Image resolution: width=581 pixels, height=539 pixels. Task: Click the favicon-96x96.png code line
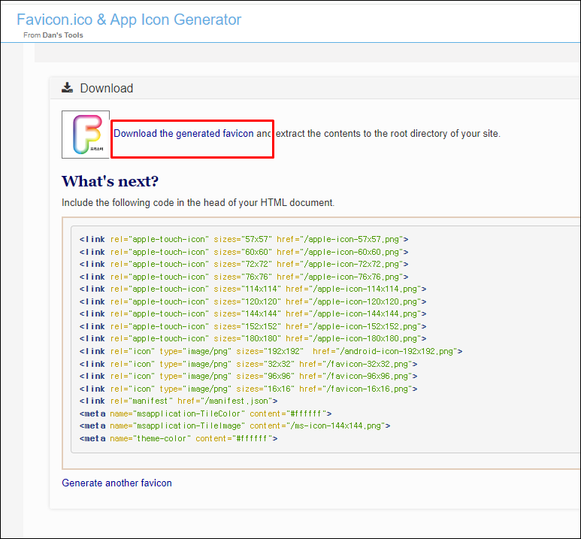coord(248,377)
